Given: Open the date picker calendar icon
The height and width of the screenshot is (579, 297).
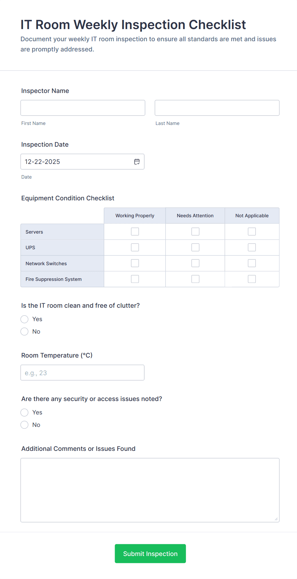Looking at the screenshot, I should pos(137,161).
